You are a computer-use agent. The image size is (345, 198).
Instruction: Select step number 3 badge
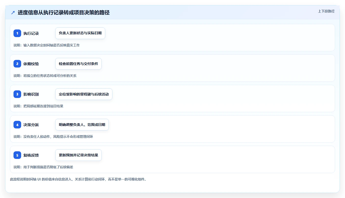(17, 94)
